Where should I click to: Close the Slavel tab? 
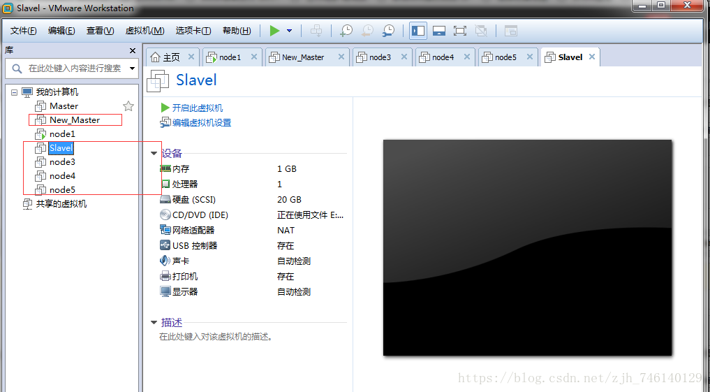pos(592,57)
